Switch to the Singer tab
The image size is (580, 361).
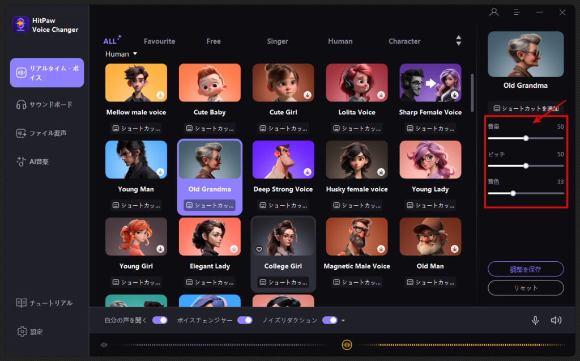(x=278, y=41)
